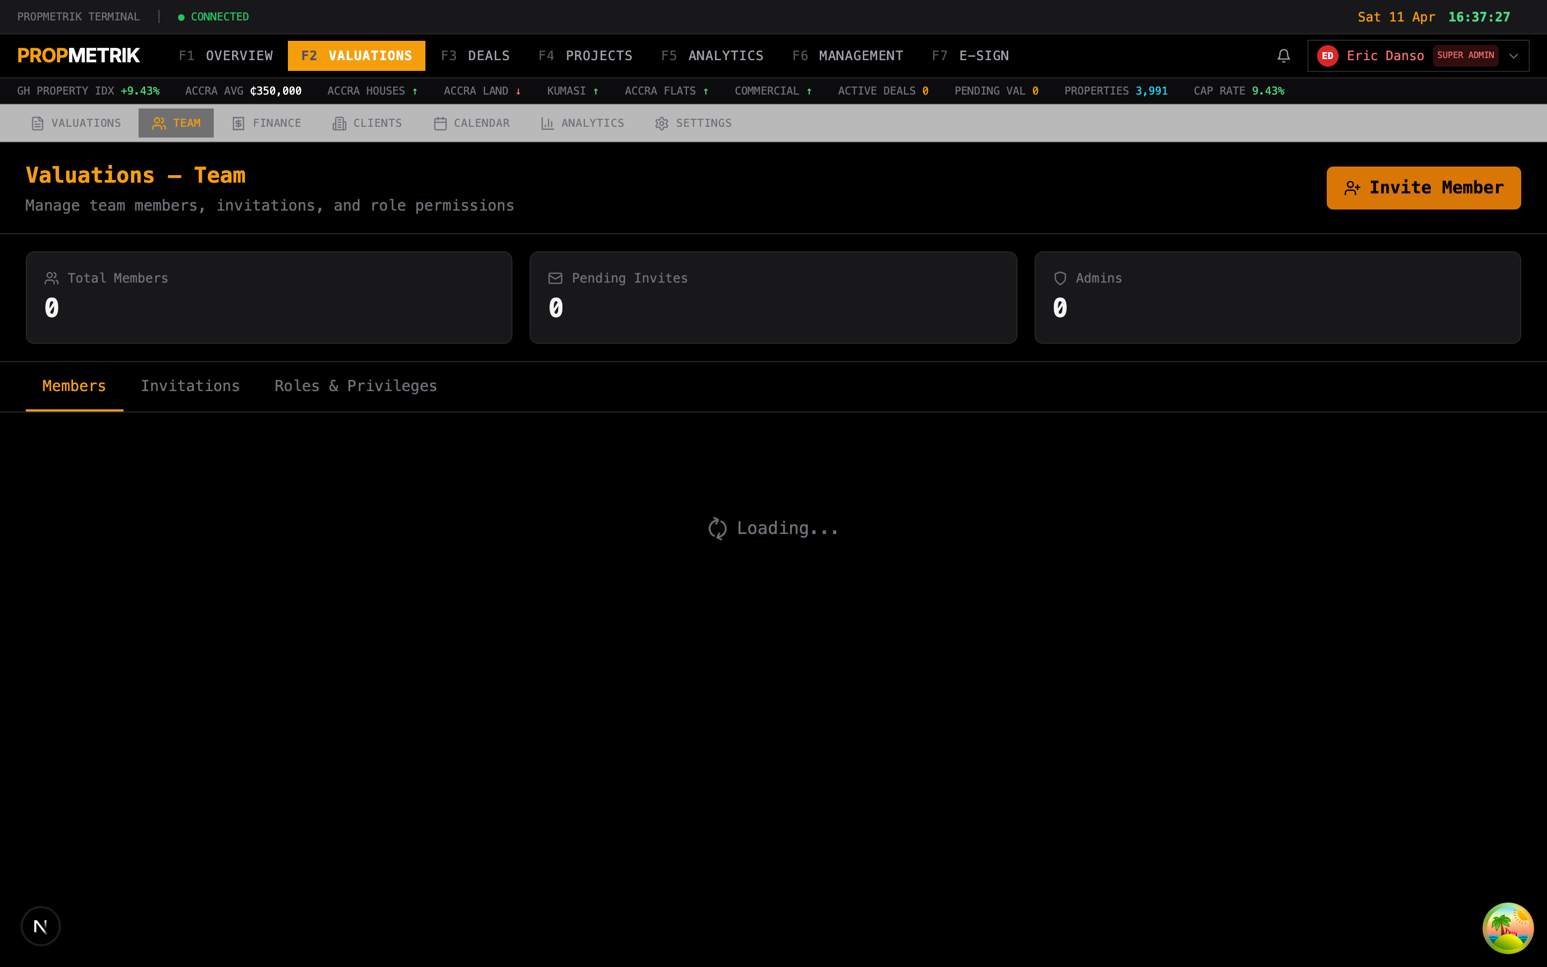
Task: Expand the Eric Danso account chevron
Action: (1513, 56)
